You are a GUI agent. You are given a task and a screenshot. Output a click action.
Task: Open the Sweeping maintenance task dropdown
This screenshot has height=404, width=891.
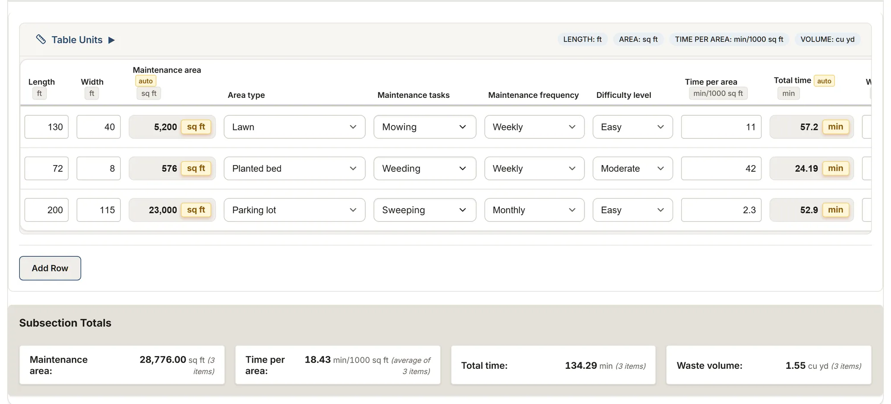click(x=425, y=210)
